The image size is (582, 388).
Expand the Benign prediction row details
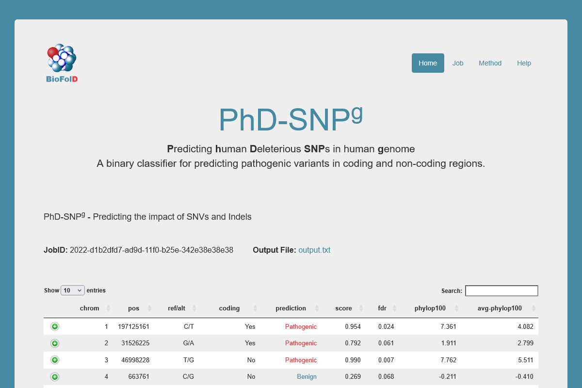coord(55,377)
